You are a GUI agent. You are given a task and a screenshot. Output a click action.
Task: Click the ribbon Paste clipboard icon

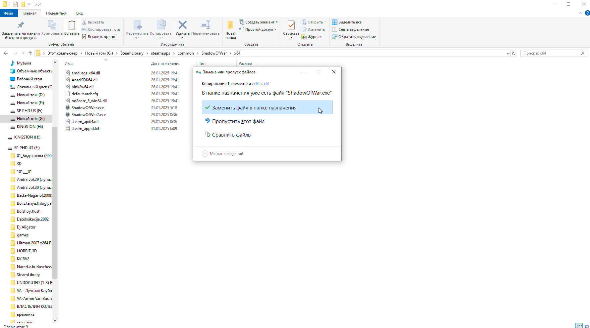point(72,25)
